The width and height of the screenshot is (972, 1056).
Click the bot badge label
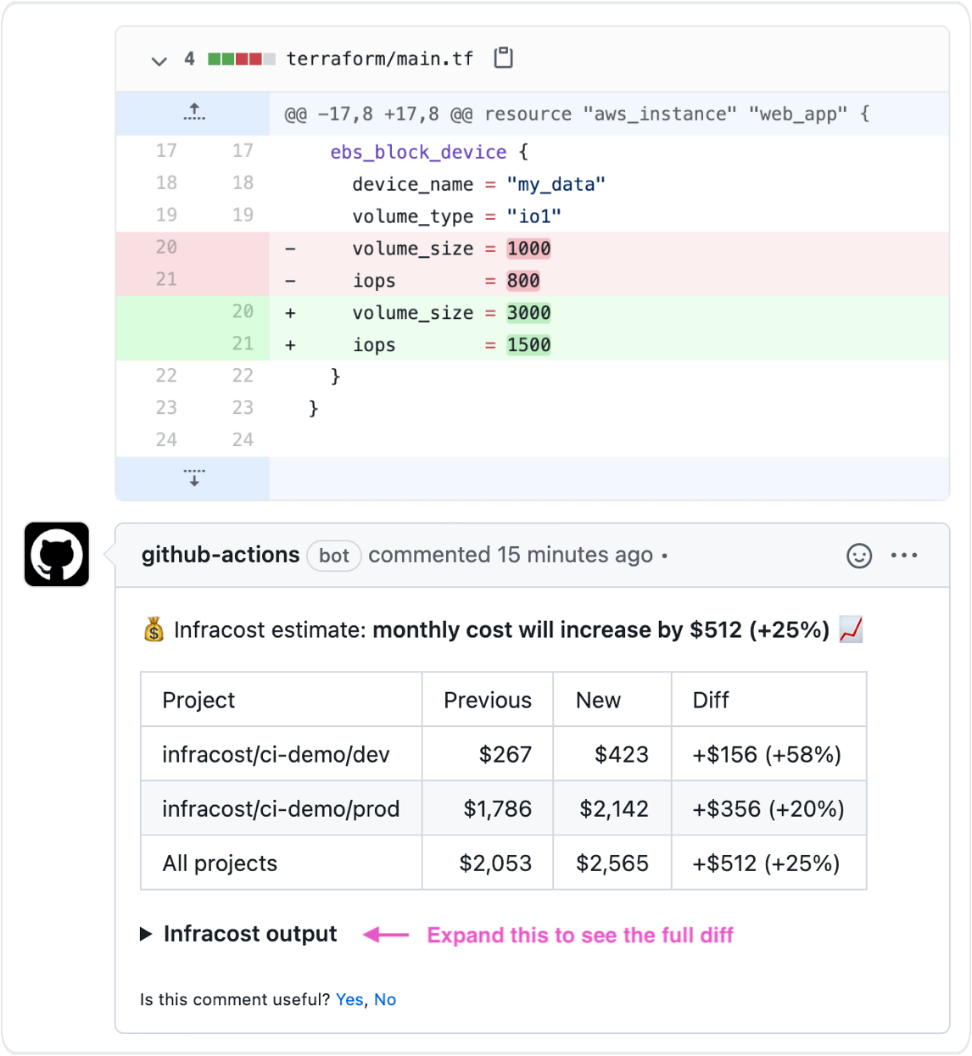pos(334,556)
